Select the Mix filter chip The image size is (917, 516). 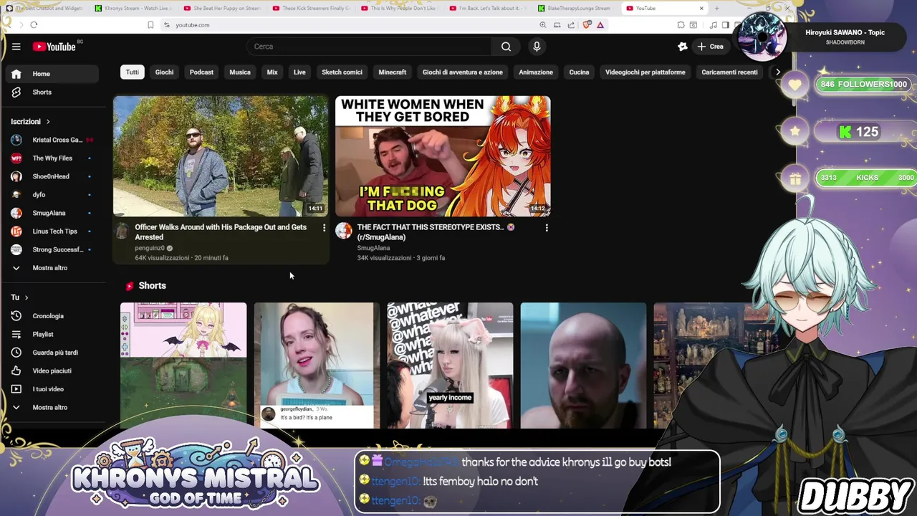(272, 72)
